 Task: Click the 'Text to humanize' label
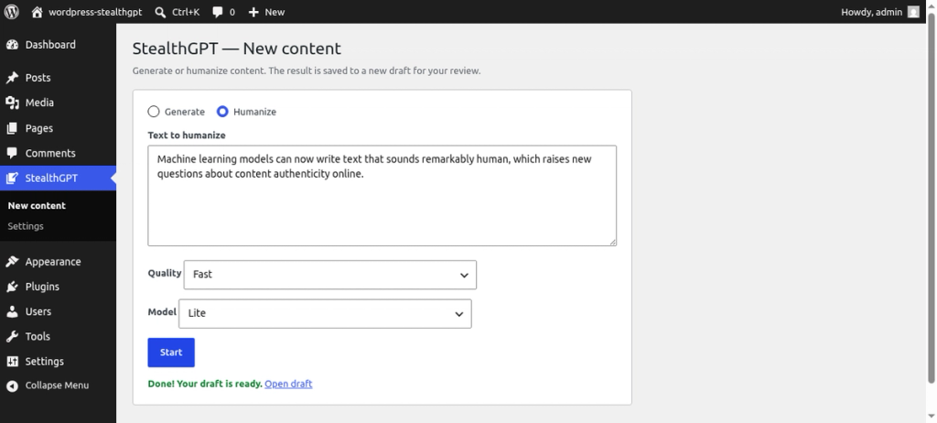pyautogui.click(x=187, y=136)
